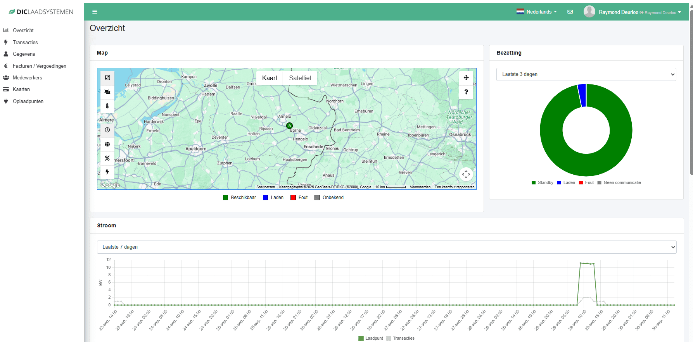The image size is (693, 342).
Task: Toggle Standby legend in Bezetting chart
Action: pos(542,183)
